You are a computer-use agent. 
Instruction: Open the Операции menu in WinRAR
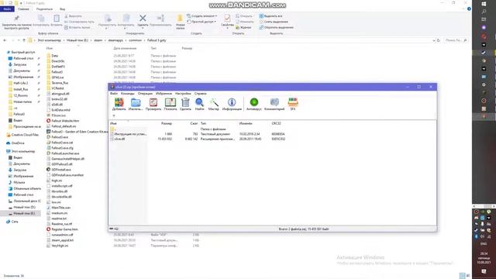click(145, 94)
